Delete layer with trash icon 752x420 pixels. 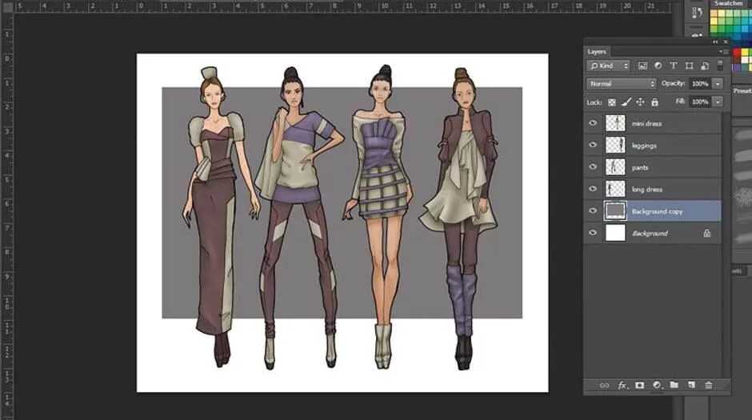(x=708, y=385)
